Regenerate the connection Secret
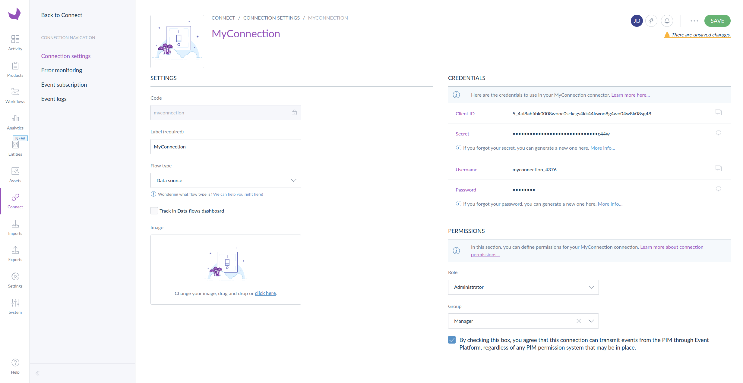 (719, 132)
